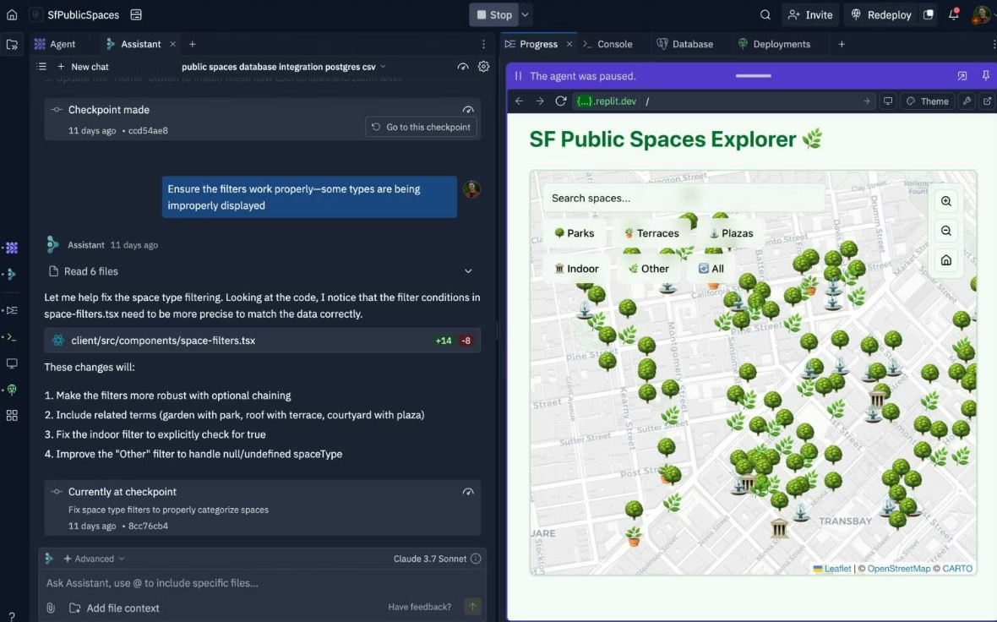Click the Search spaces input field
The height and width of the screenshot is (622, 997).
click(683, 198)
